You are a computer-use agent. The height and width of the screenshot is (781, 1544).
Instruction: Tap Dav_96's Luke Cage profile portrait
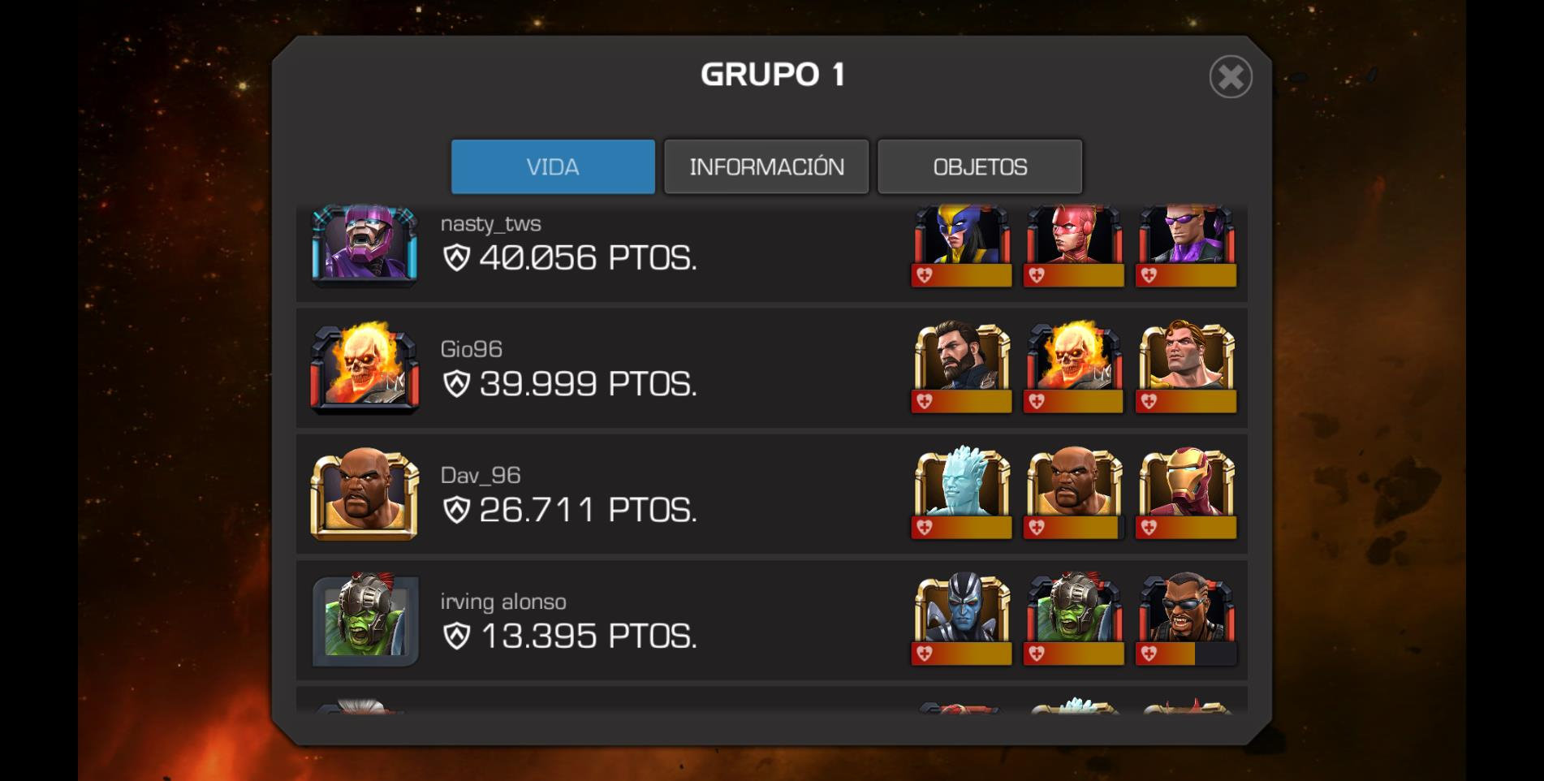(x=364, y=494)
